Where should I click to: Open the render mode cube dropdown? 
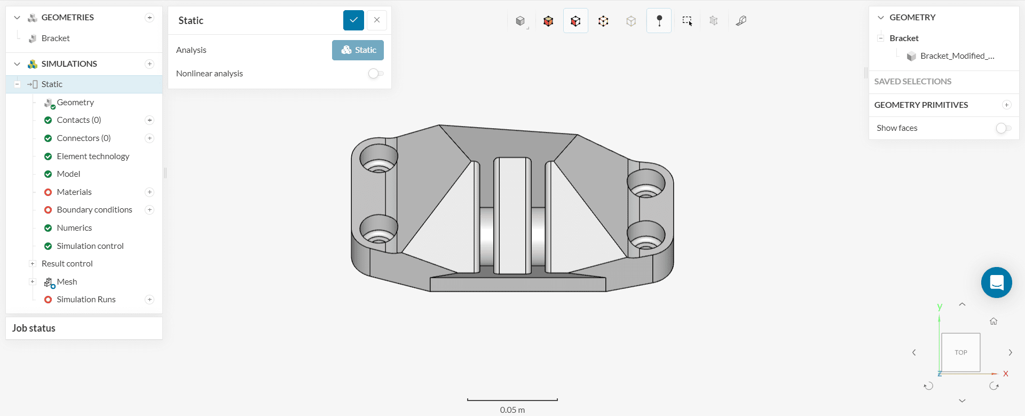click(x=521, y=21)
